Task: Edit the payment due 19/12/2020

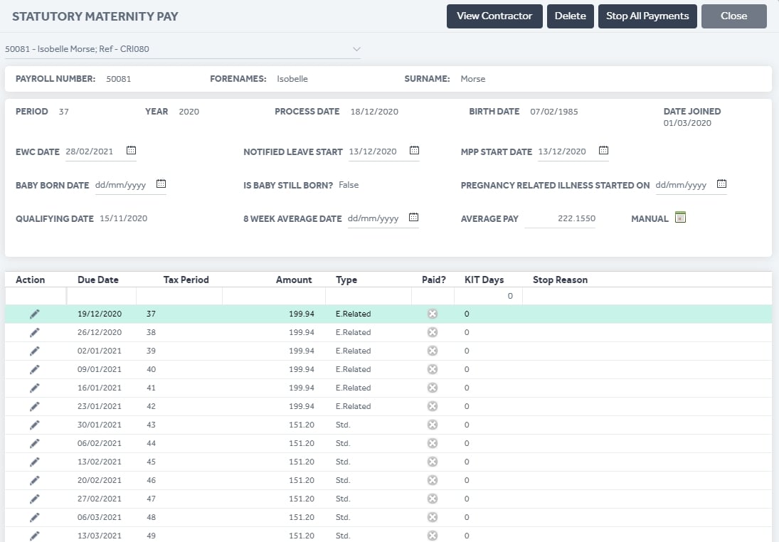Action: [34, 314]
